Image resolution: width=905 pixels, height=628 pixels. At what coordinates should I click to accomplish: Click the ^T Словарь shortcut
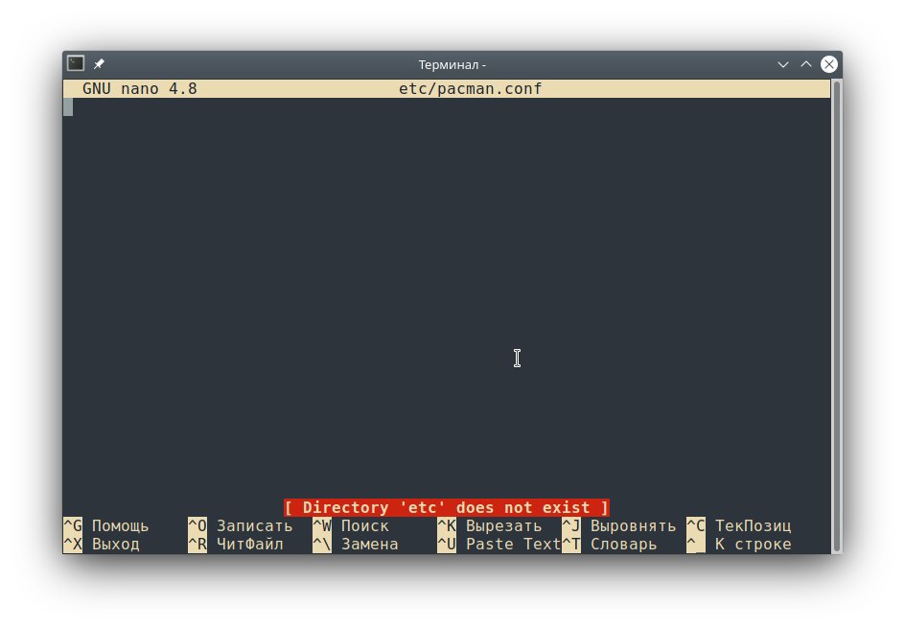point(610,545)
